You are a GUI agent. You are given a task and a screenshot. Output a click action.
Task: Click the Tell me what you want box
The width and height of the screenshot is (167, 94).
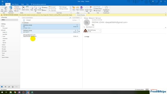pos(38,4)
